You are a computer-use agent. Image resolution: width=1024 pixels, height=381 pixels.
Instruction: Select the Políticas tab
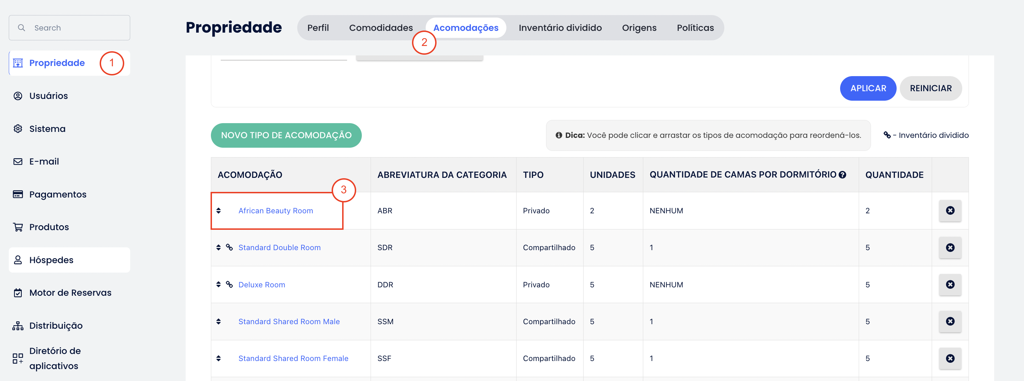point(695,28)
